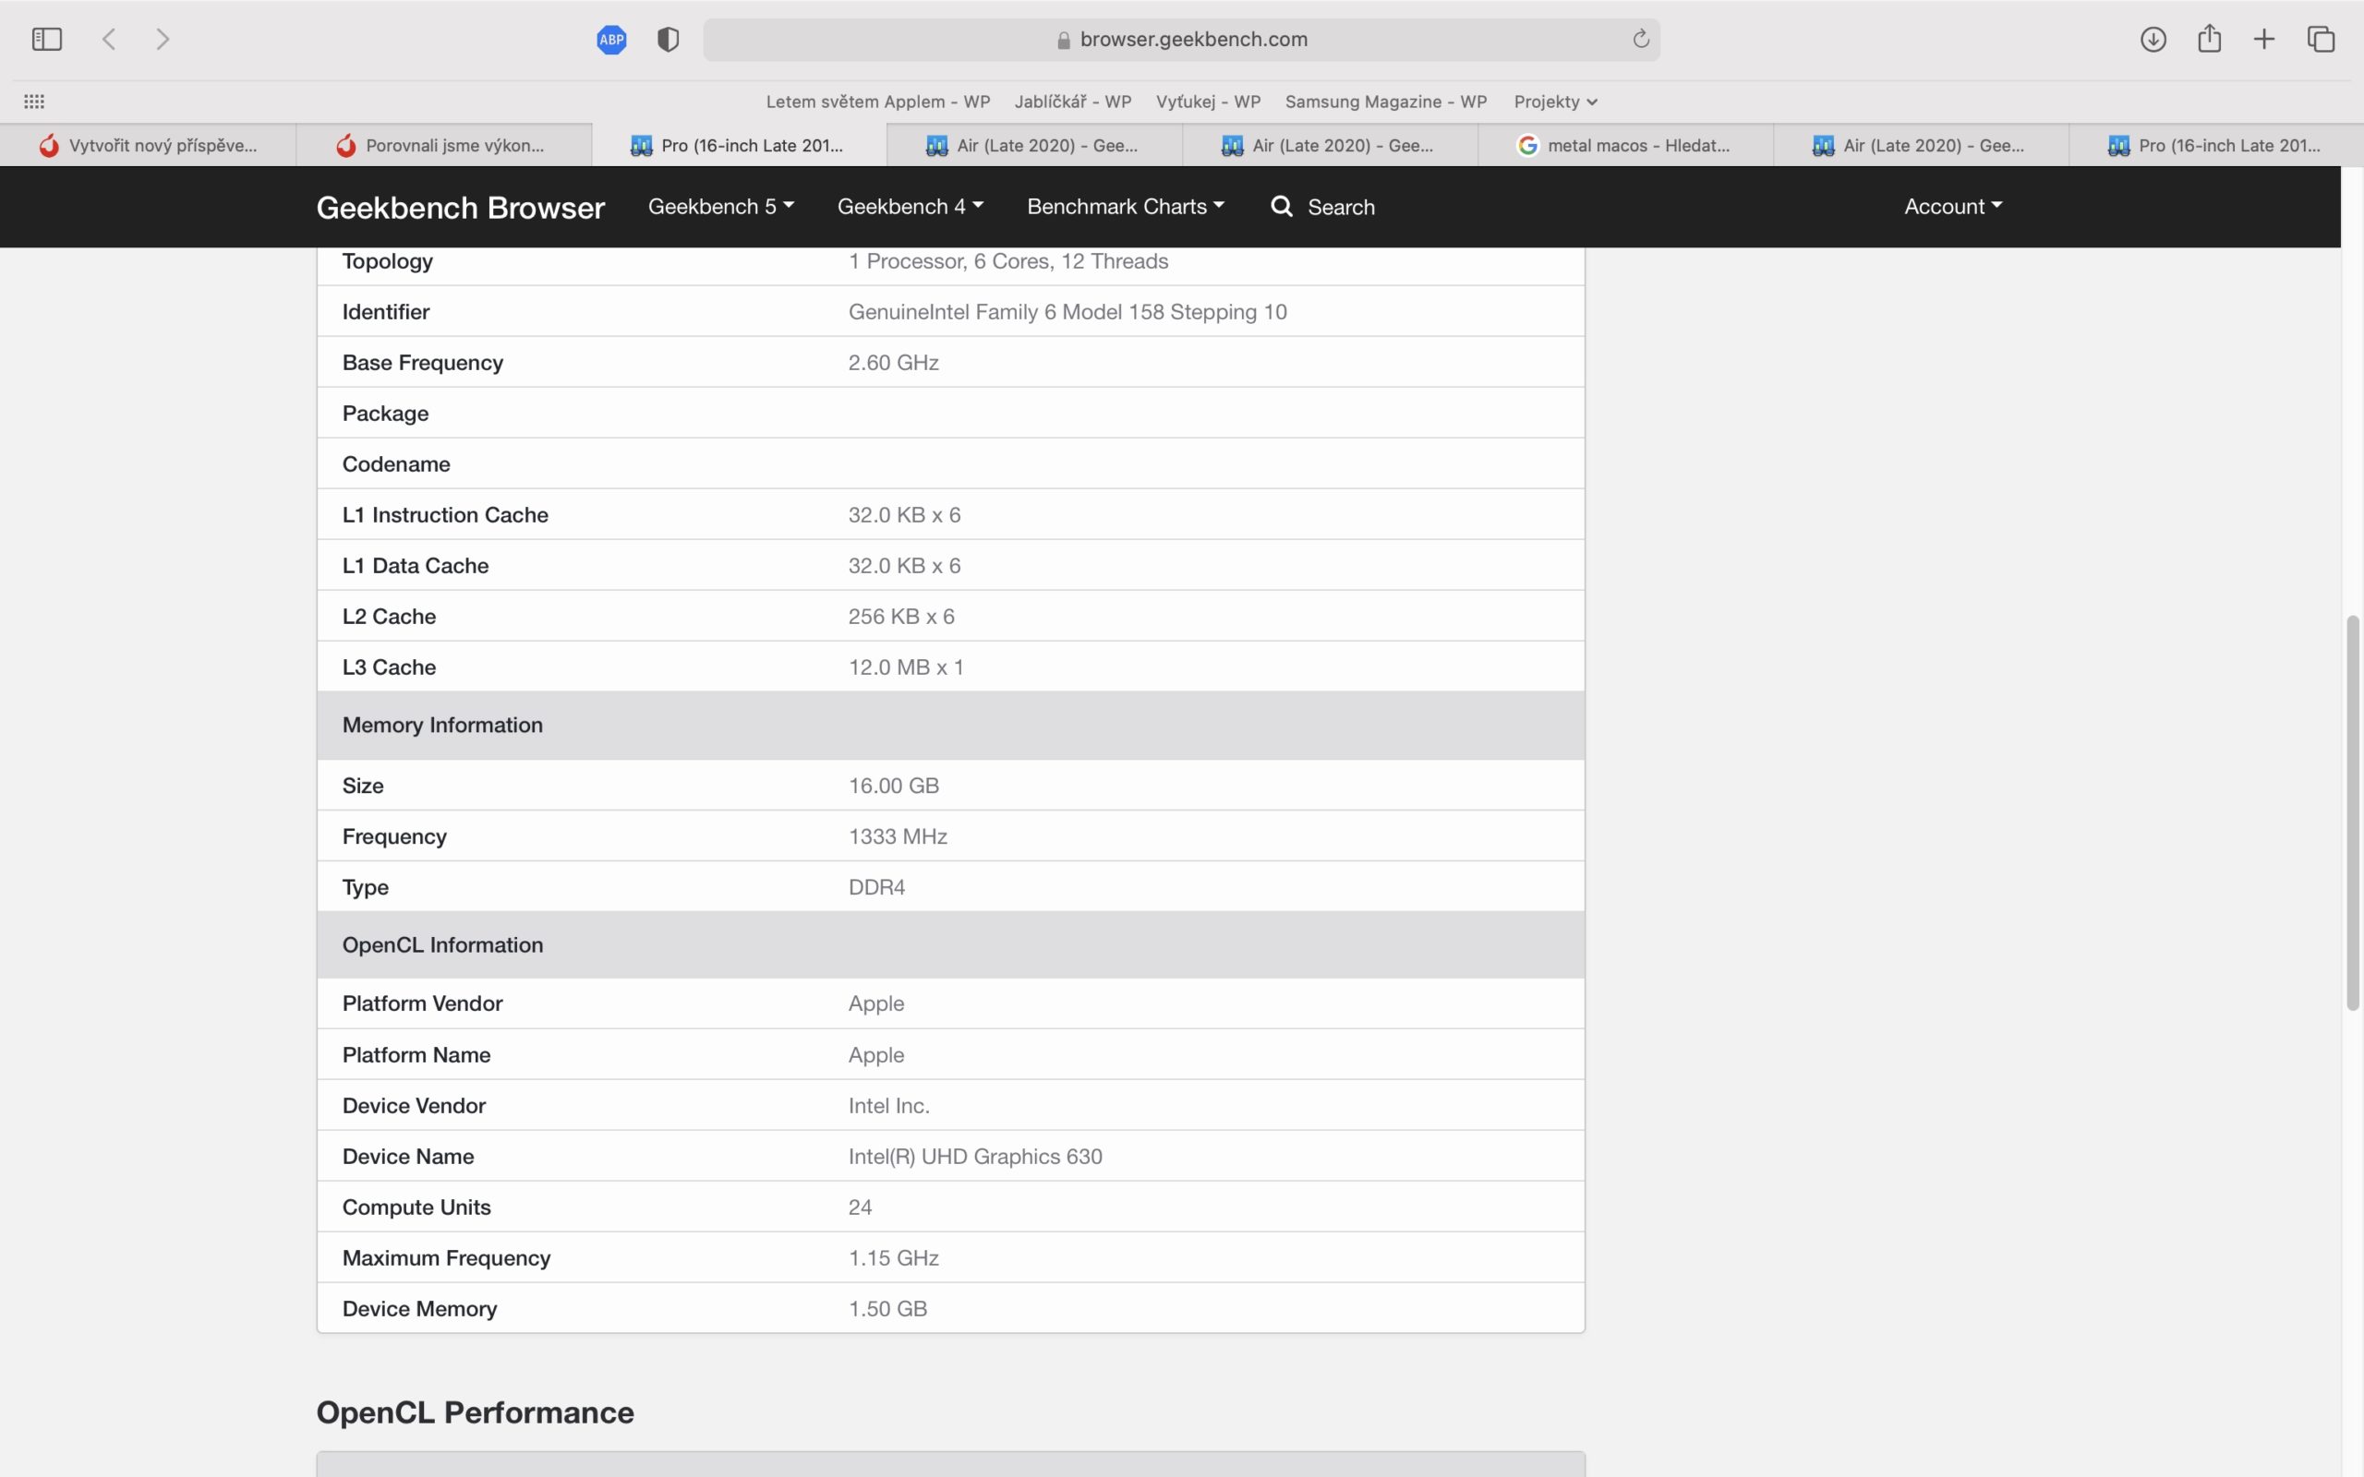Viewport: 2364px width, 1477px height.
Task: Reload the page with refresh icon
Action: click(1641, 38)
